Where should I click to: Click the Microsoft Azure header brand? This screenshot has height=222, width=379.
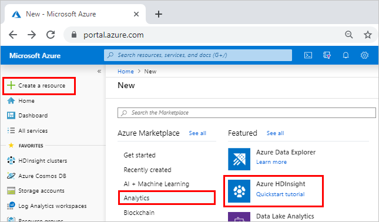35,56
